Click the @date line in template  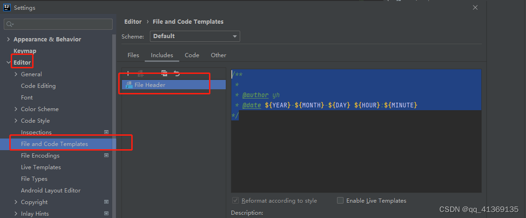coord(326,106)
